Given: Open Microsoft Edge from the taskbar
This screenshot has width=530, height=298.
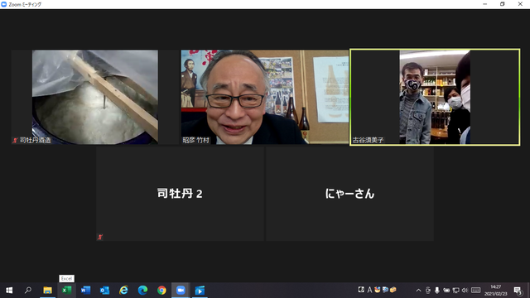Looking at the screenshot, I should coord(142,291).
